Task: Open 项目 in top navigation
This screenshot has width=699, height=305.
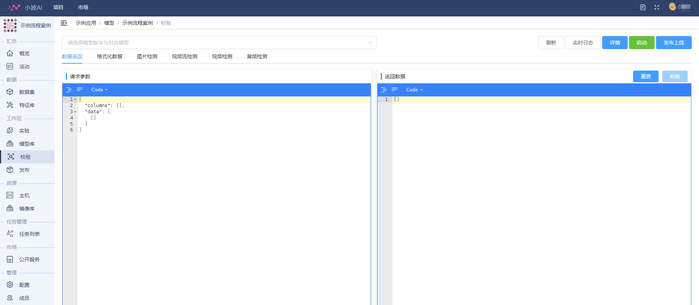Action: (58, 7)
